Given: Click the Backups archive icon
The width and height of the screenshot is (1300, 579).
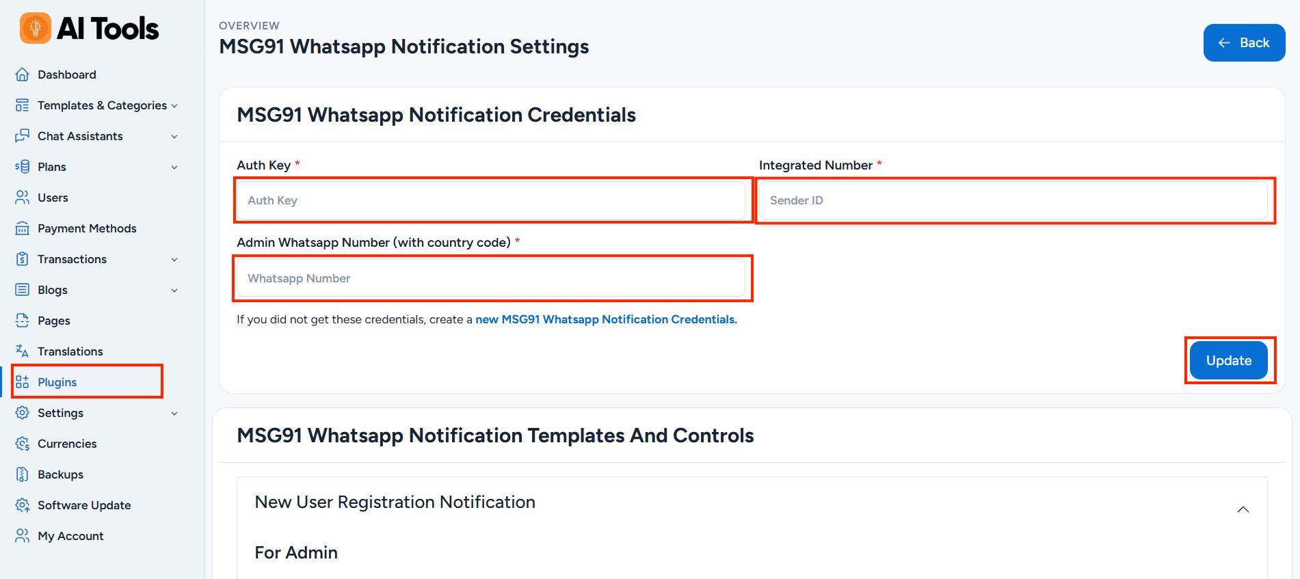Looking at the screenshot, I should point(23,474).
